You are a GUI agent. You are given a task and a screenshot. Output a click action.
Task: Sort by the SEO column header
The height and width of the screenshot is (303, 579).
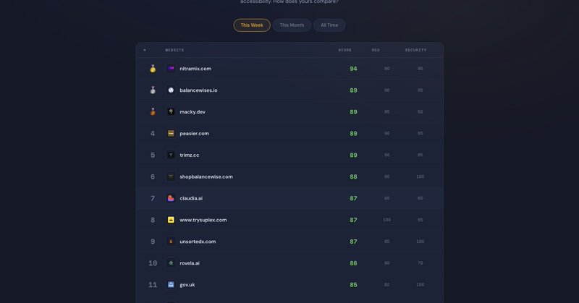click(376, 50)
